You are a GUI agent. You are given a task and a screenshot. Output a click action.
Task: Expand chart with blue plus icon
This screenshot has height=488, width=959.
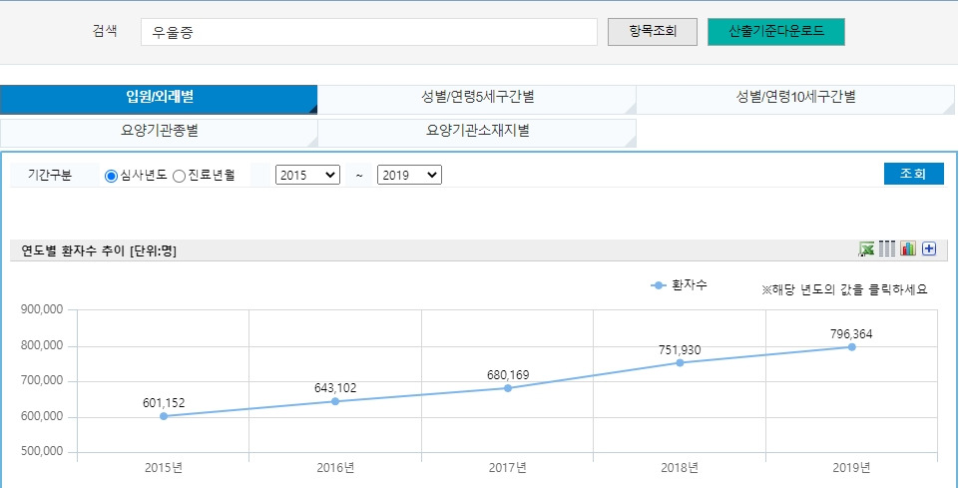click(x=929, y=248)
